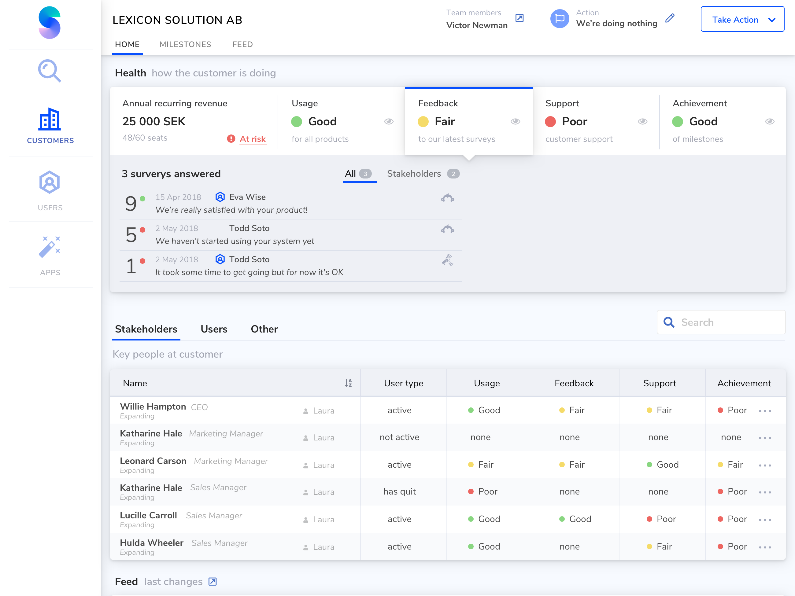Click the red Poor status dot on Support
This screenshot has height=596, width=795.
click(550, 122)
